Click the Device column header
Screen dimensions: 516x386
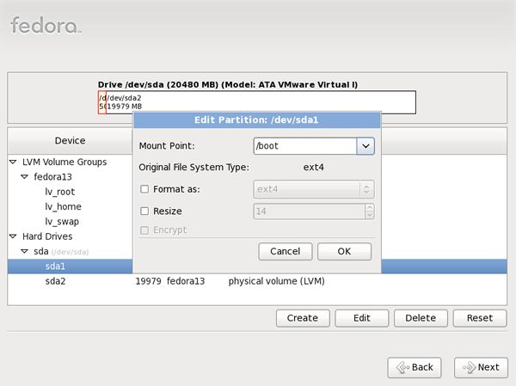[71, 140]
